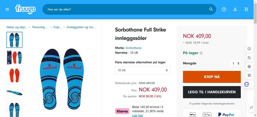Viewport: 257px width, 117px height.
Task: Open the size dropdown showing 10 UK
Action: (143, 70)
